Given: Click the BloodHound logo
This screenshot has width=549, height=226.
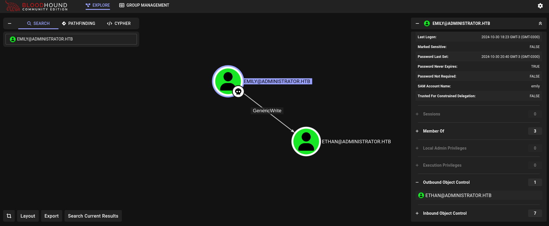Looking at the screenshot, I should 36,6.
